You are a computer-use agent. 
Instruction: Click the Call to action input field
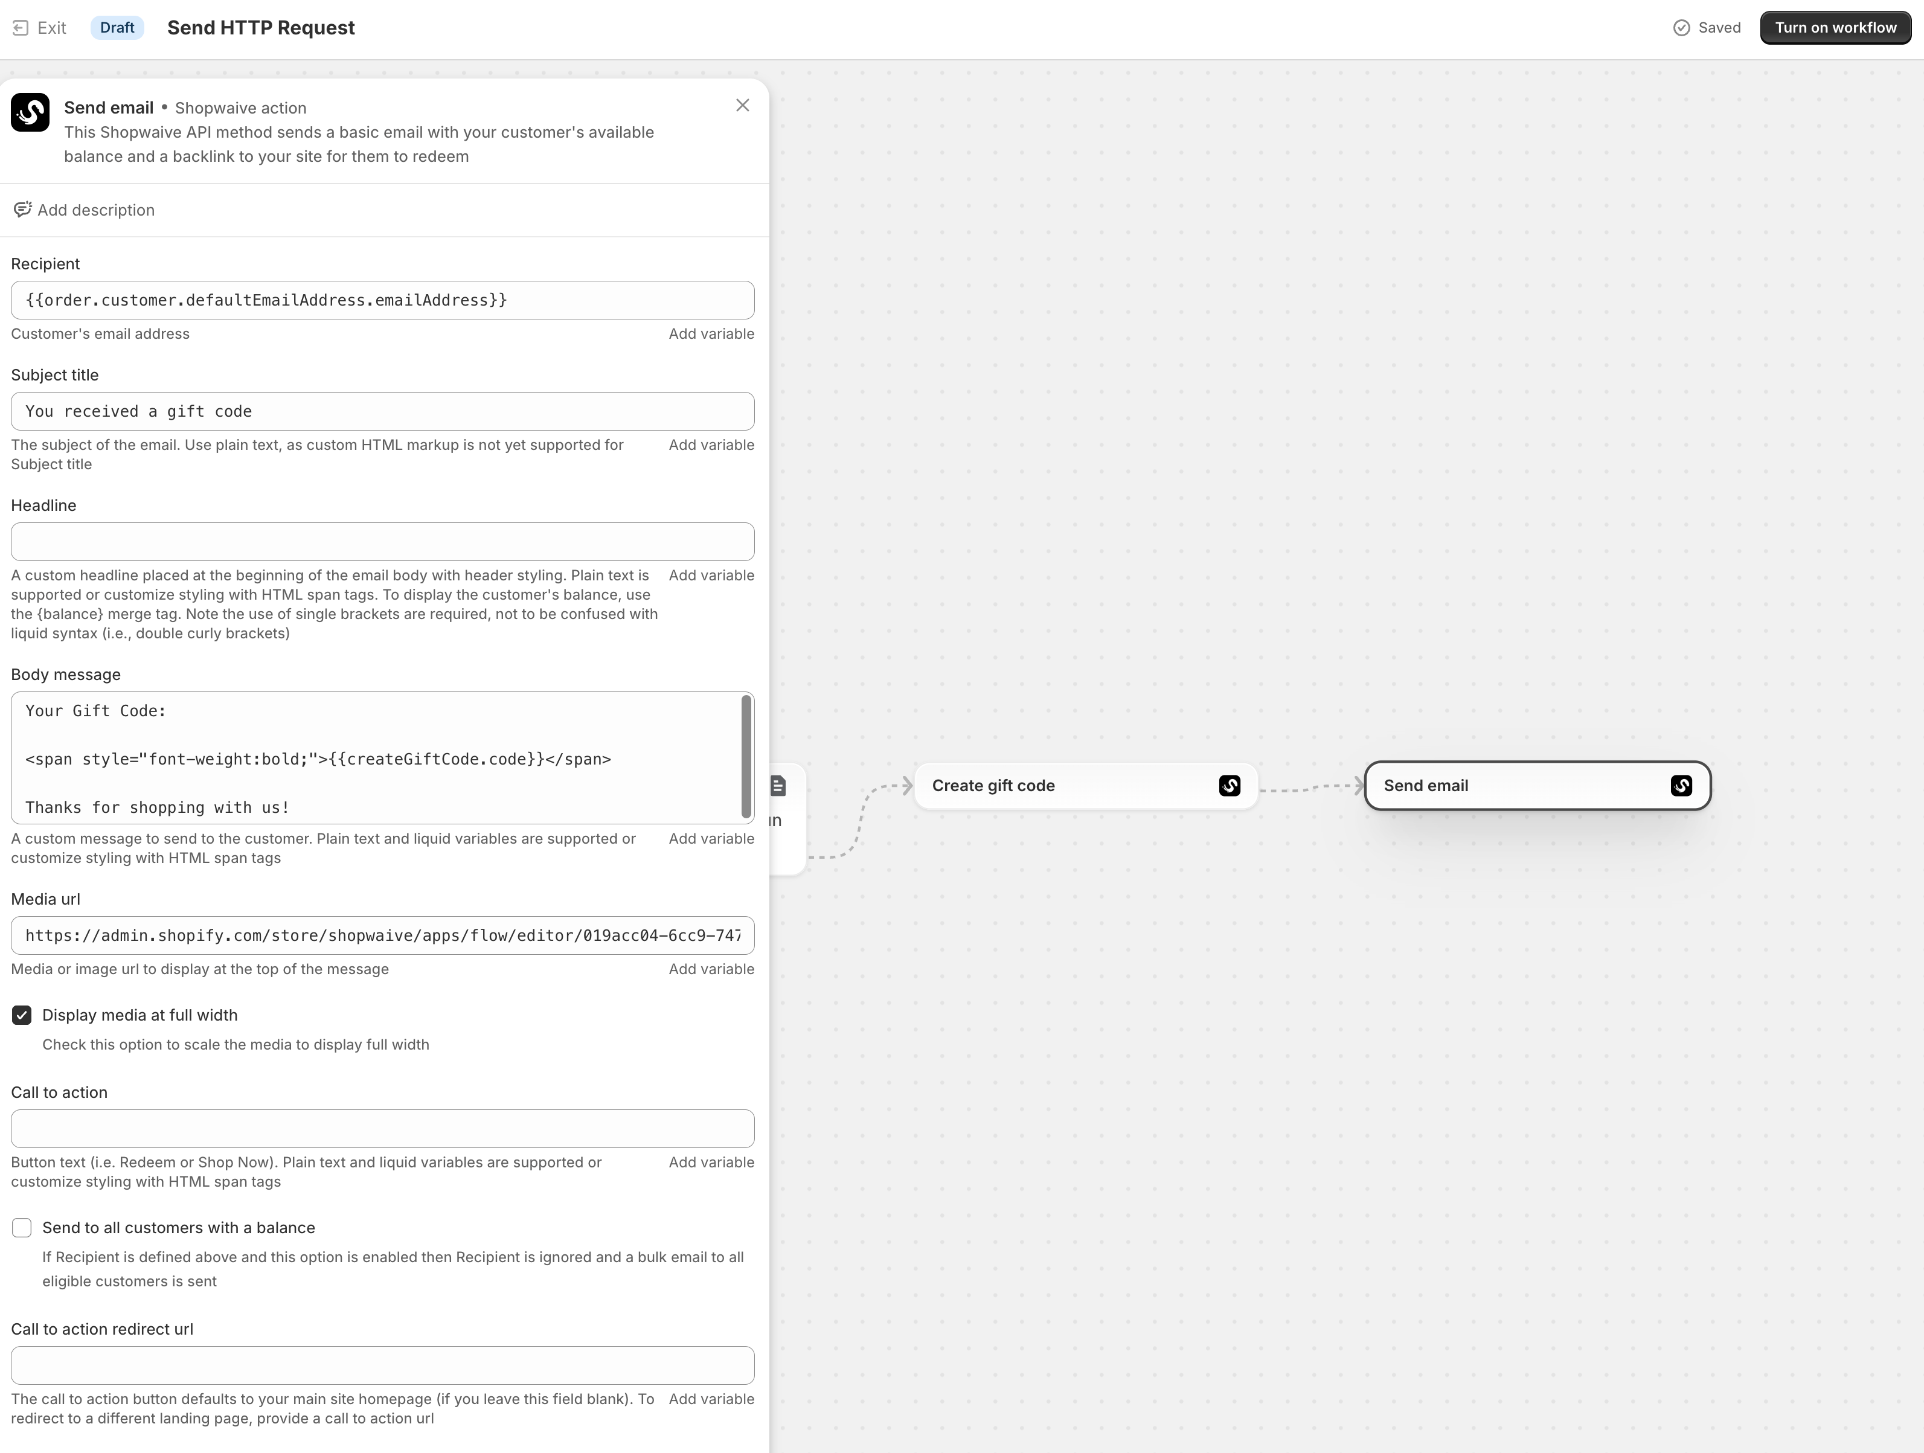point(383,1127)
